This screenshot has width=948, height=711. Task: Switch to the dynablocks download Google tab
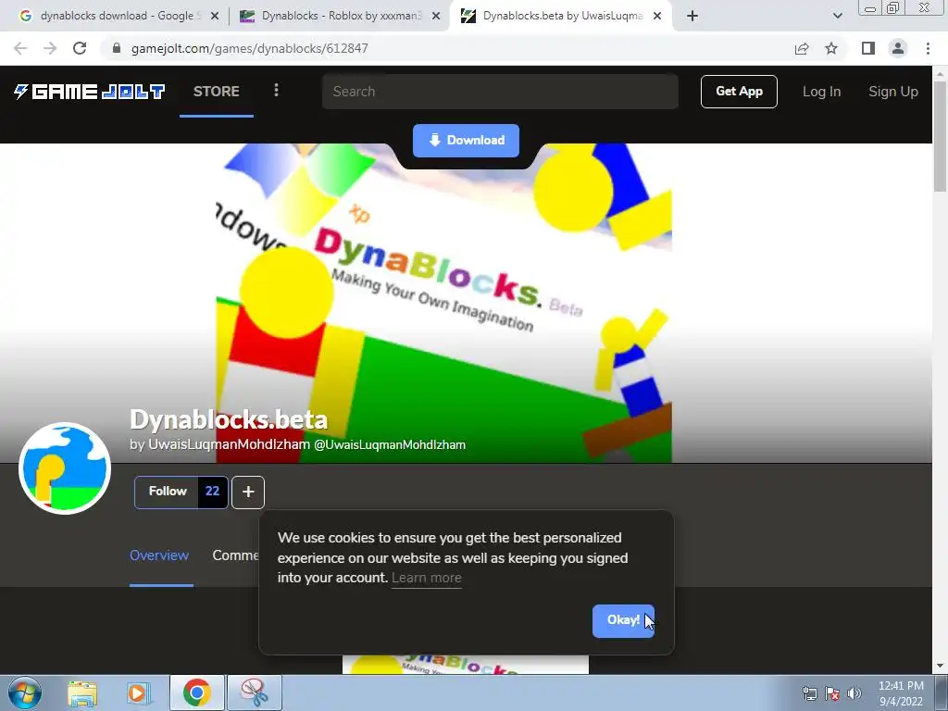[119, 16]
